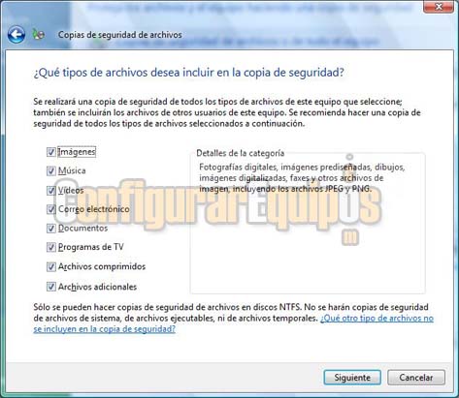The width and height of the screenshot is (459, 398).
Task: Deselect Programas de TV
Action: (x=51, y=247)
